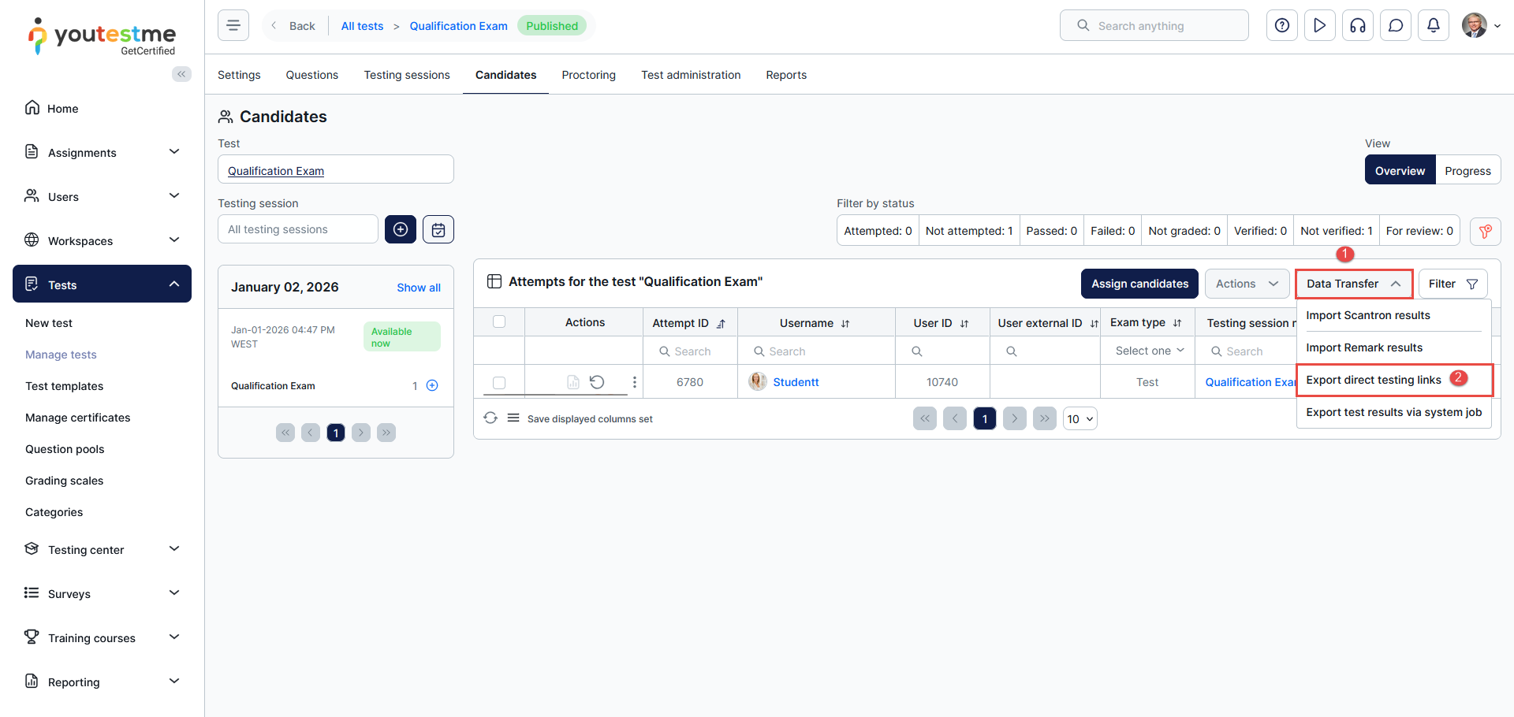Open the Actions dropdown
Screen dimensions: 1514x717
(1247, 284)
